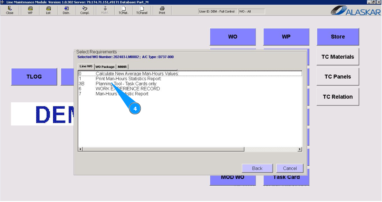Open the TLOG module button
This screenshot has width=382, height=202.
tap(34, 77)
